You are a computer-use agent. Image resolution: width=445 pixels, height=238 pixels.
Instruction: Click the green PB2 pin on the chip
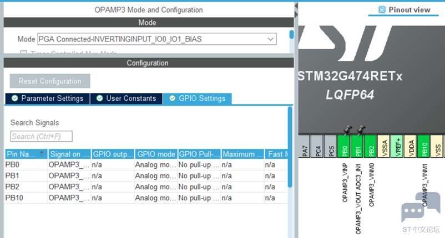[x=371, y=146]
